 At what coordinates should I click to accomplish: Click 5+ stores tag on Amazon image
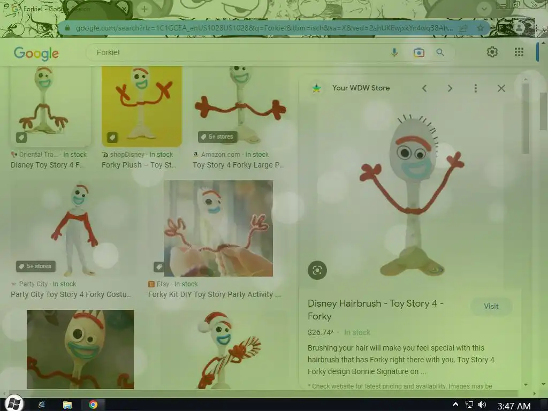(x=218, y=136)
